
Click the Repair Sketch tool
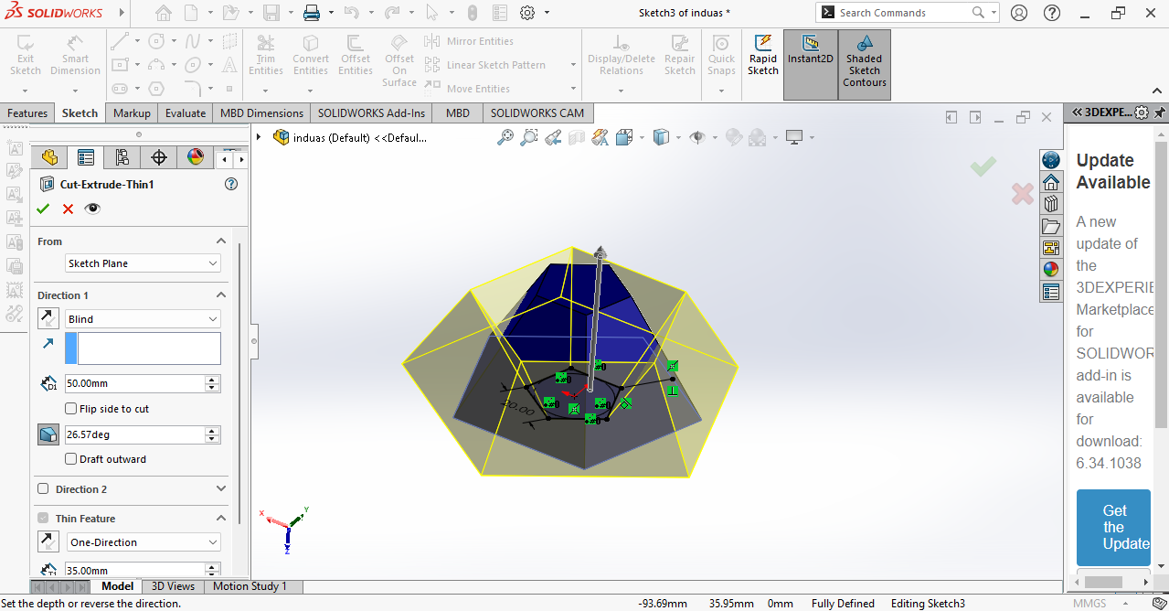[680, 56]
